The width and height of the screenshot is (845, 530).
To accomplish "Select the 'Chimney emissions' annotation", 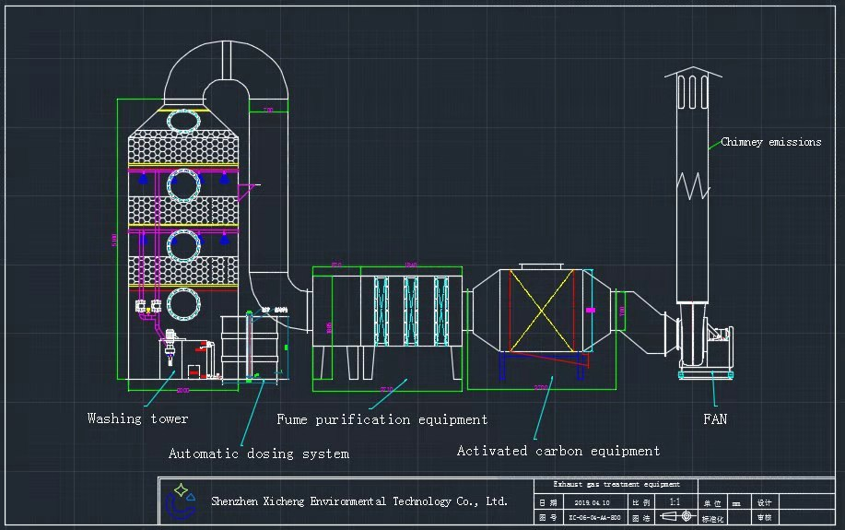I will point(770,142).
